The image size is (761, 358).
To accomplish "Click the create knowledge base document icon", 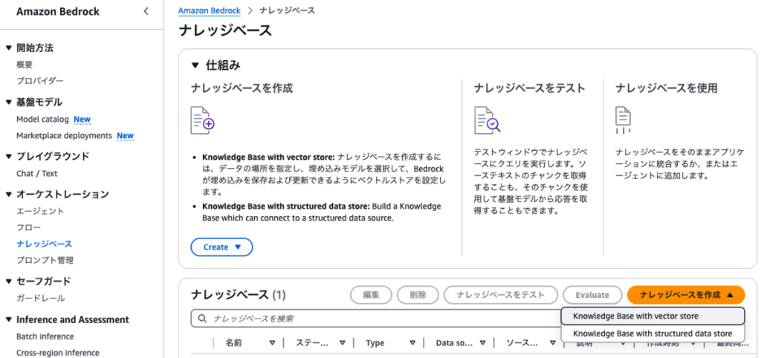I will coord(202,120).
